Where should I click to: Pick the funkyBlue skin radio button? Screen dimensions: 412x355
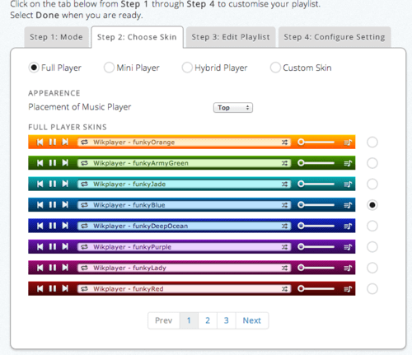coord(372,205)
